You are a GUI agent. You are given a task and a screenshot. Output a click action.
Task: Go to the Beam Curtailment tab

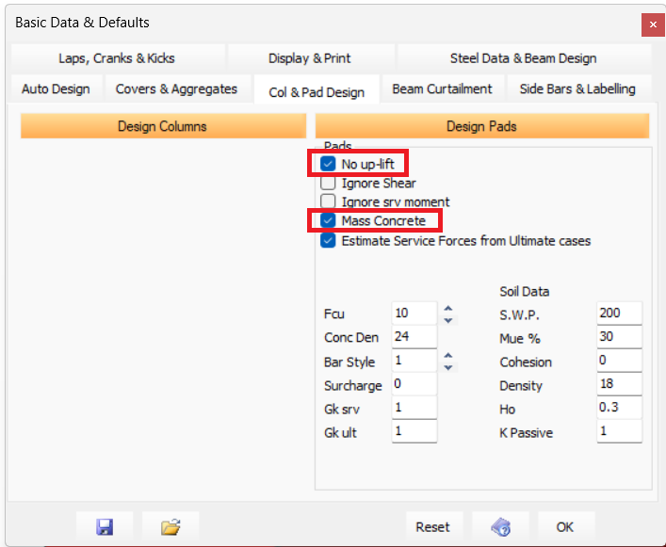(x=442, y=89)
